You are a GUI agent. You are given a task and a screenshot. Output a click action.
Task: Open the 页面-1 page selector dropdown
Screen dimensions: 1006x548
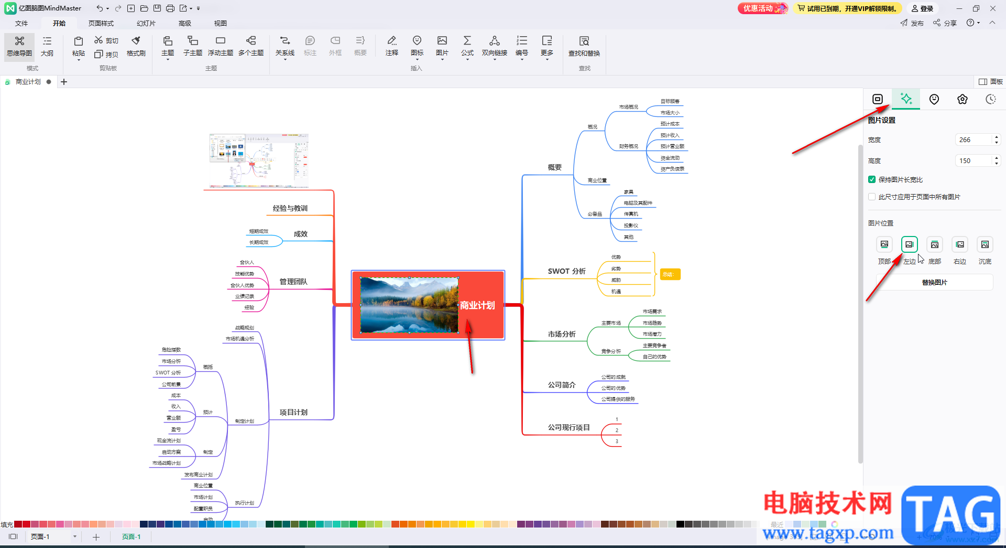(75, 536)
